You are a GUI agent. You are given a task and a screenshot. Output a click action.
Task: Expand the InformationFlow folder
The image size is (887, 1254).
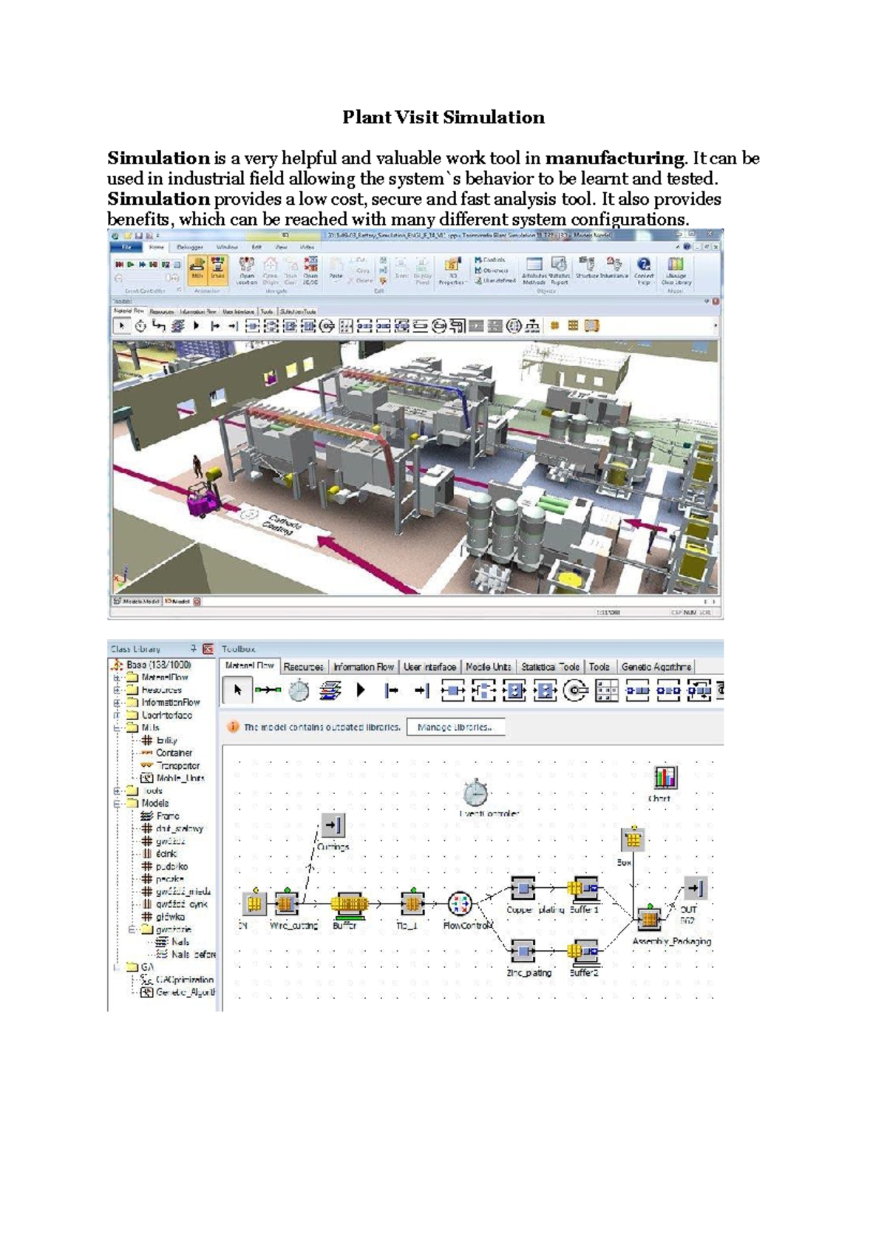tap(116, 702)
